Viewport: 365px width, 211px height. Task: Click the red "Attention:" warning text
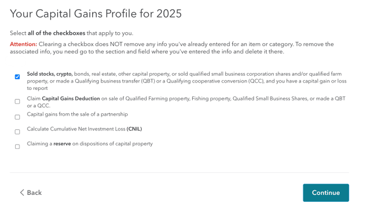click(23, 44)
